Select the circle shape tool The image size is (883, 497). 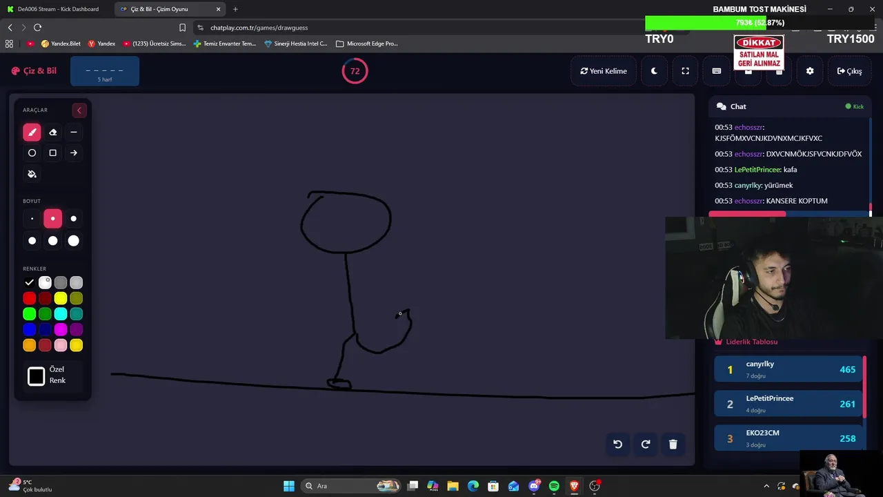tap(32, 153)
